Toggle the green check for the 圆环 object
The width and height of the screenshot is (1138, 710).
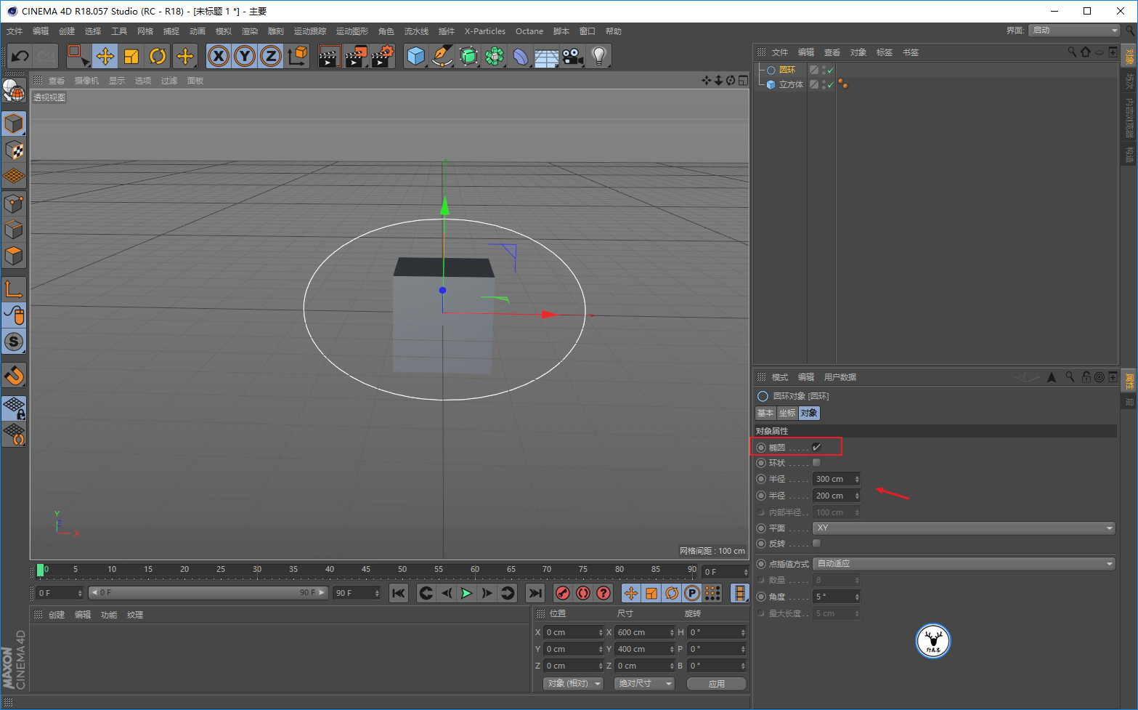830,70
